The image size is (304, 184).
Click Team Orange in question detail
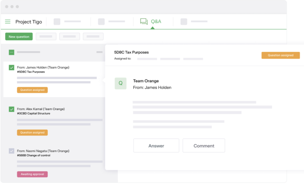coord(146,81)
